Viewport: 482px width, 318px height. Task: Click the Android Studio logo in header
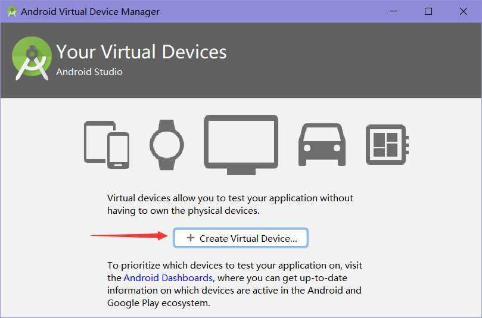(x=32, y=58)
